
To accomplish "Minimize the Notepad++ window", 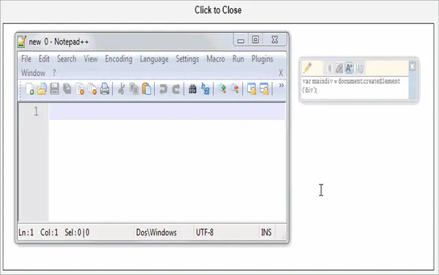I will click(241, 40).
